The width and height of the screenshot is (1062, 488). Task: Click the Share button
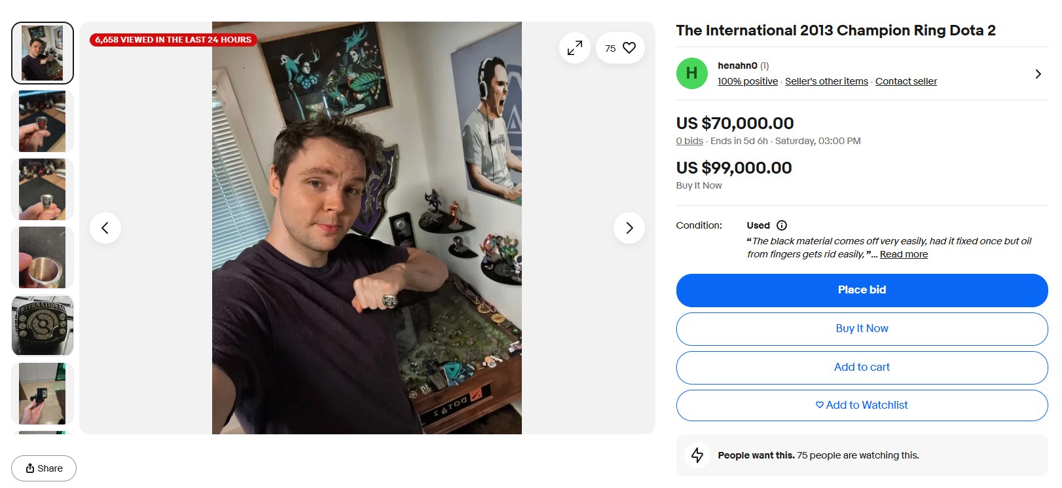(44, 468)
